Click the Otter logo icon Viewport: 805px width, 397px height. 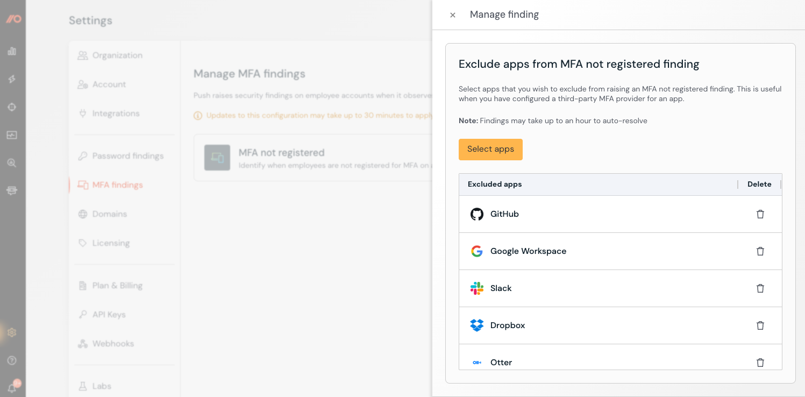click(477, 363)
